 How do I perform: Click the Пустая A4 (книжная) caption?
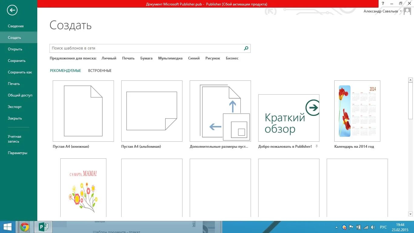point(71,147)
